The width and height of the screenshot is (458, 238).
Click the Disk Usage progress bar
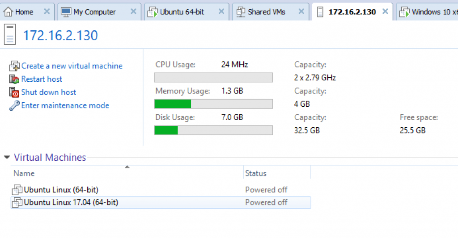point(213,130)
